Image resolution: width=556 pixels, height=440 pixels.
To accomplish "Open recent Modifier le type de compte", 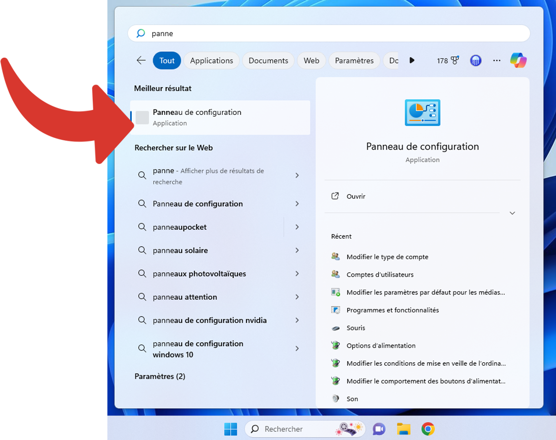I will (x=387, y=256).
